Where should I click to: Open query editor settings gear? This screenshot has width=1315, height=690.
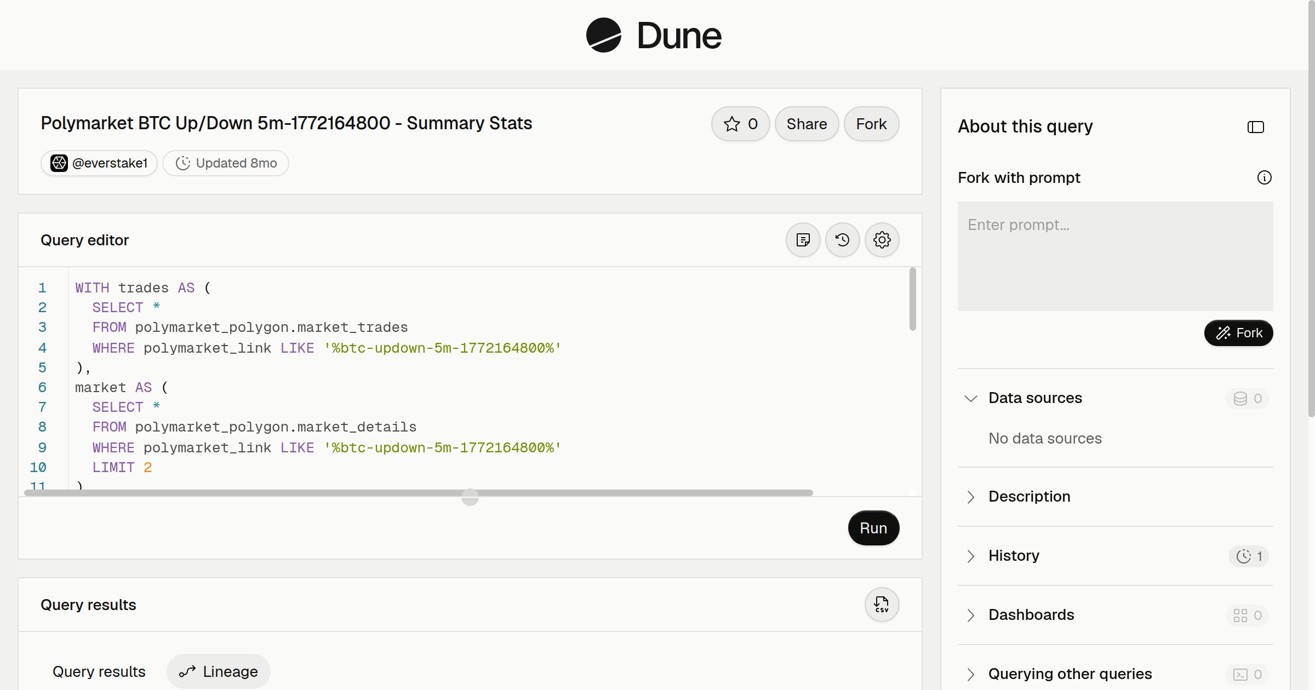click(882, 240)
